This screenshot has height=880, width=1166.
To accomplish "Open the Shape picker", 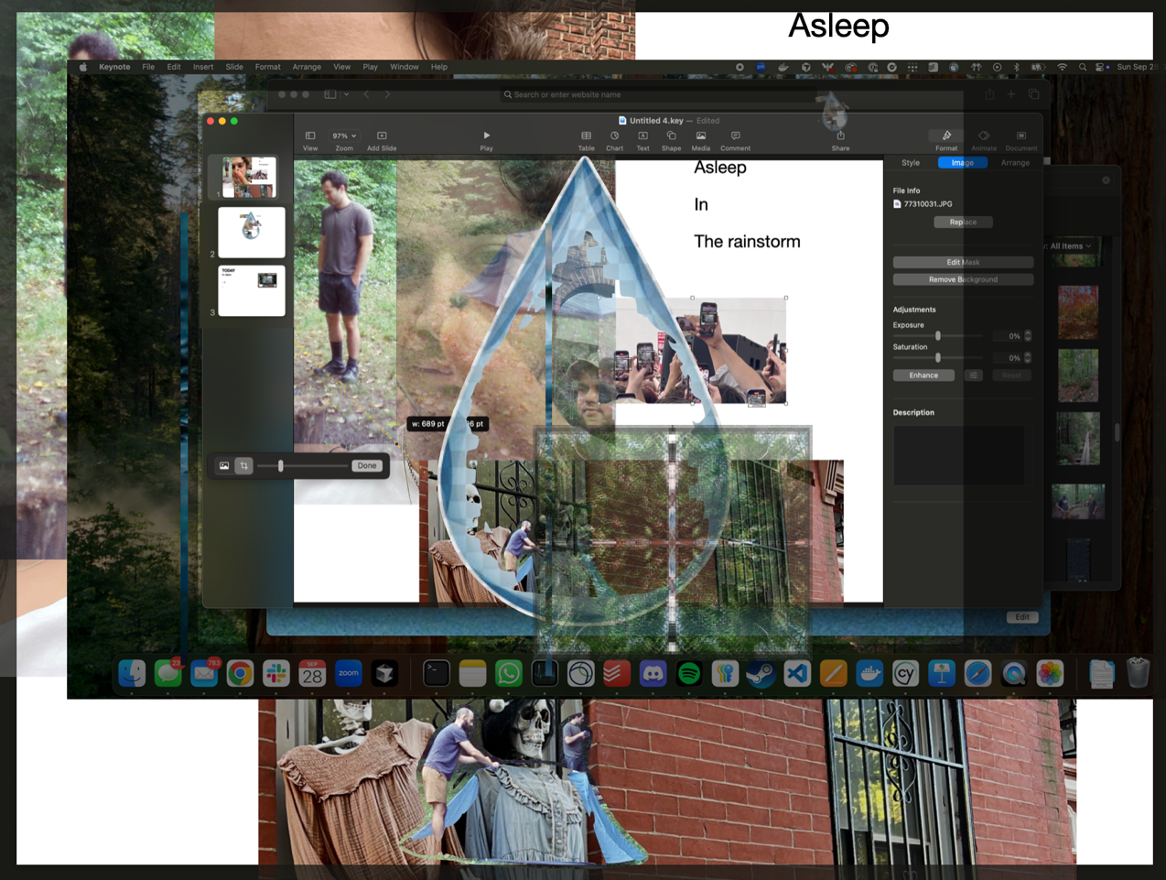I will point(671,139).
